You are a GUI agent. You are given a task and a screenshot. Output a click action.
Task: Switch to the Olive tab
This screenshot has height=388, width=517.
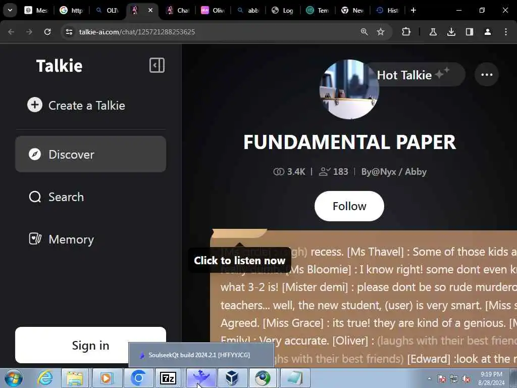(214, 10)
